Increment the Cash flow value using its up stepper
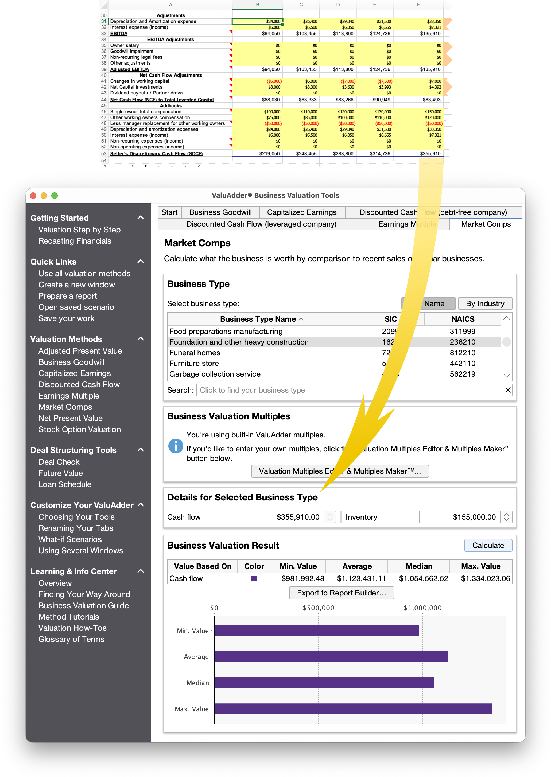Image resolution: width=551 pixels, height=777 pixels. [x=329, y=514]
